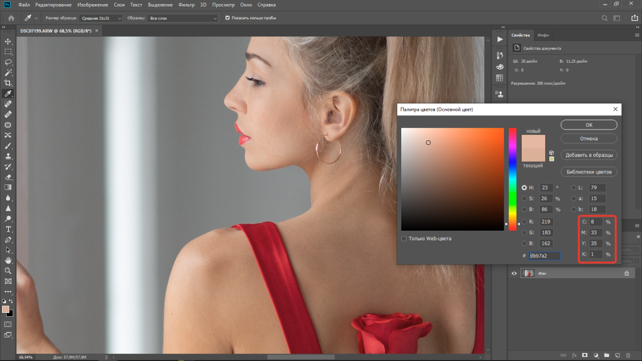
Task: Open Библиотеки цветов button
Action: (x=589, y=171)
